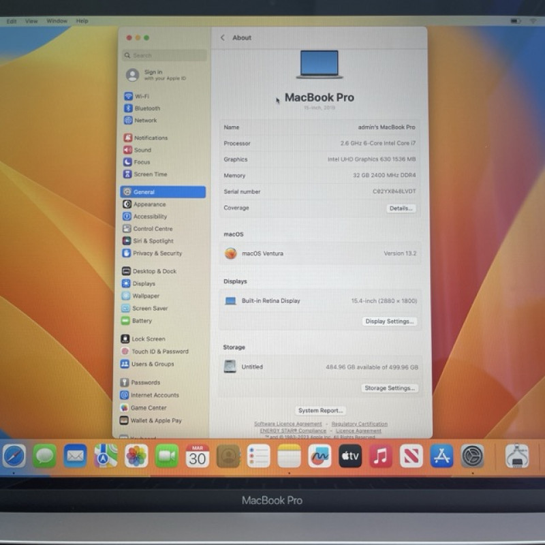Select General in the sidebar
This screenshot has height=545, width=545.
163,192
